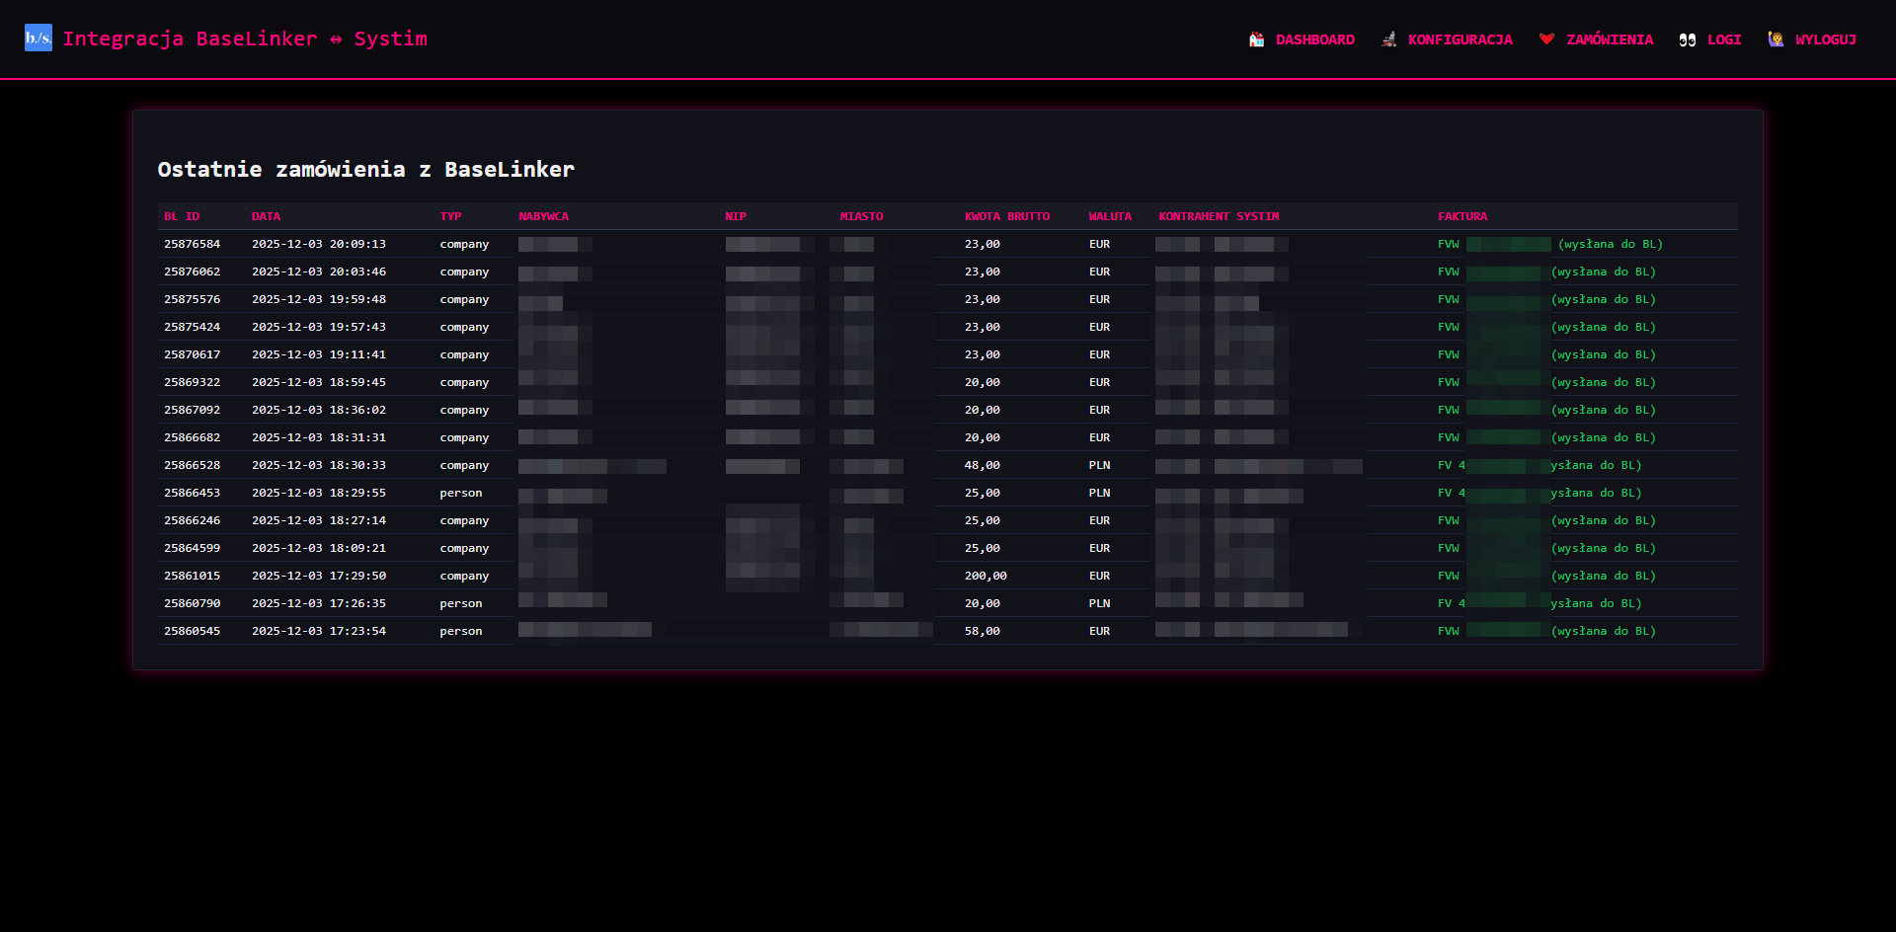Click BL ID 25866453 person row
The image size is (1896, 932).
pos(192,493)
